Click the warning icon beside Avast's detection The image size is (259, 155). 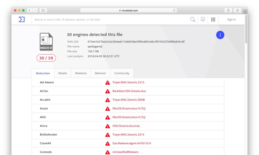pos(107,109)
